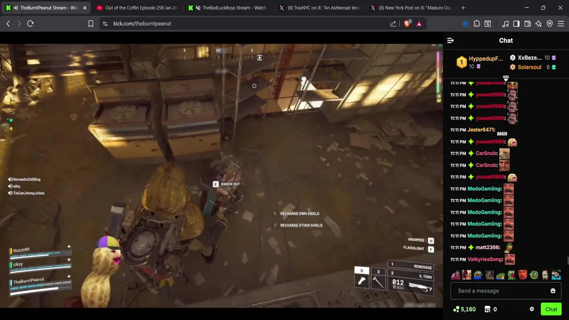This screenshot has height=320, width=569.
Task: Open the Leo AI sparkle icon
Action: tap(539, 24)
